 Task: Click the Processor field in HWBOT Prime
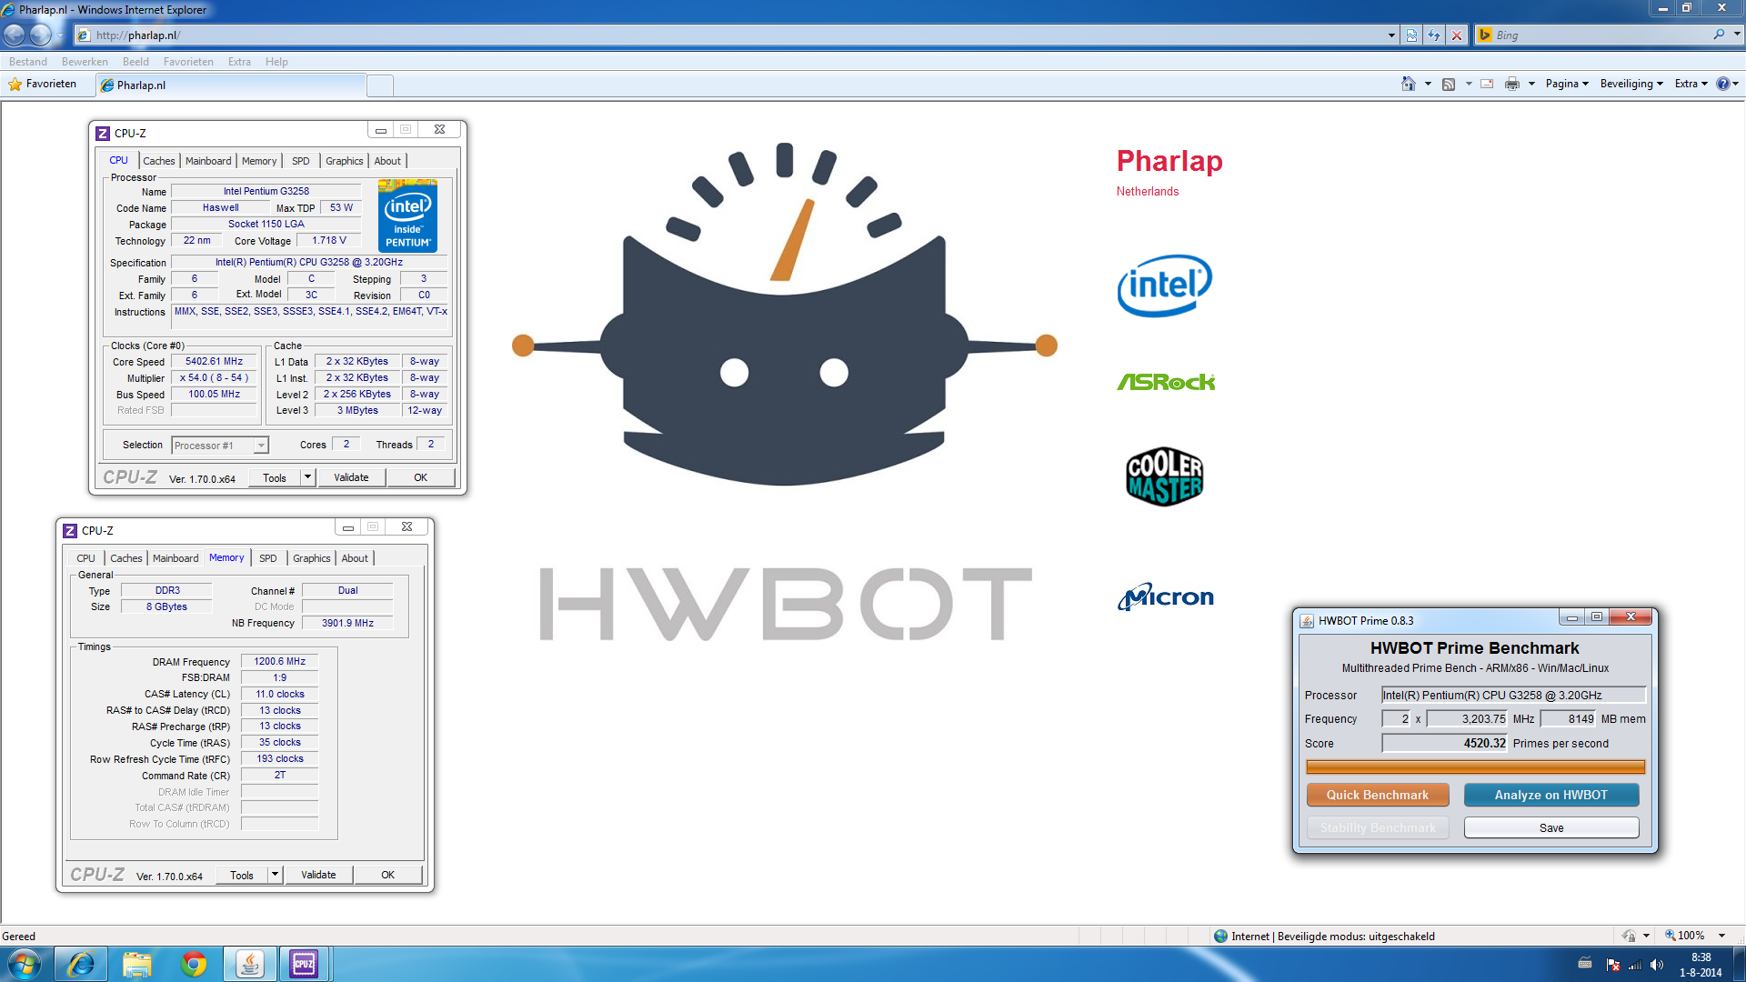pyautogui.click(x=1513, y=695)
